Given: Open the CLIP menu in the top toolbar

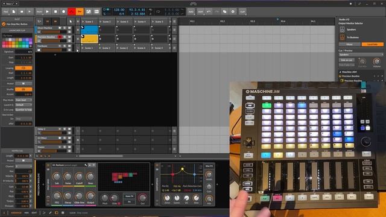Looking at the screenshot, I should (242, 11).
